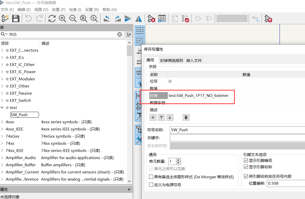This screenshot has height=199, width=305.
Task: Click the new symbol toolbar icon
Action: pyautogui.click(x=5, y=18)
